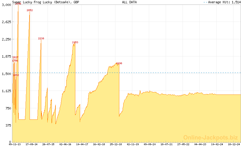241x147 pixels.
Task: Click the 1698 peak value label
Action: pyautogui.click(x=119, y=63)
